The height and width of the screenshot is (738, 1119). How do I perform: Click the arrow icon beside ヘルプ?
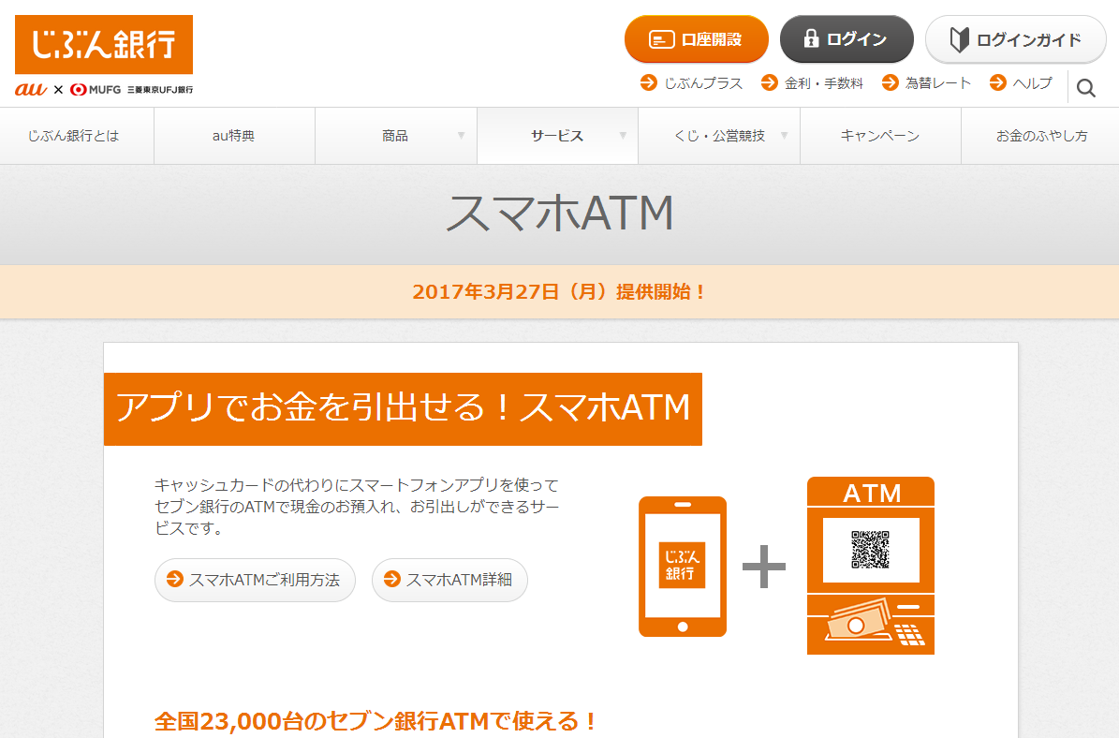coord(997,82)
